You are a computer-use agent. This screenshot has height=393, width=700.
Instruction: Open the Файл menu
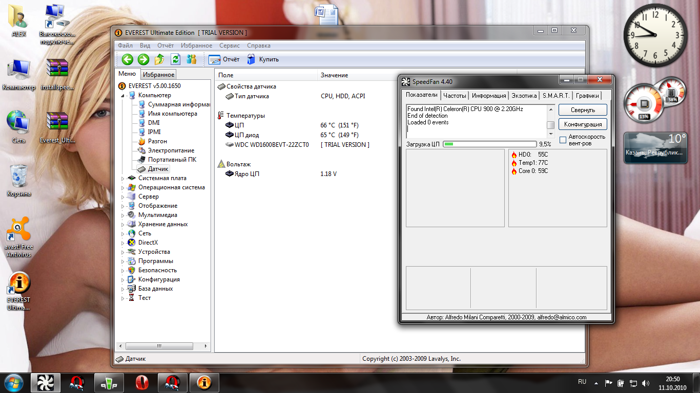coord(125,46)
